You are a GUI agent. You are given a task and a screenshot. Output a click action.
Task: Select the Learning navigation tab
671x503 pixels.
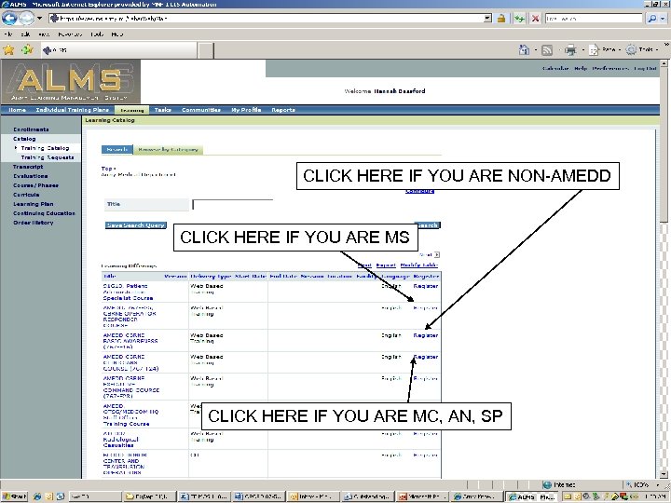tap(131, 110)
